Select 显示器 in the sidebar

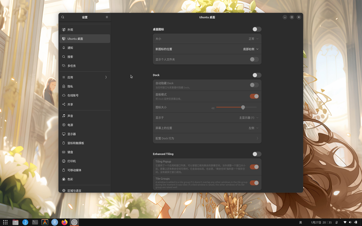pos(85,134)
